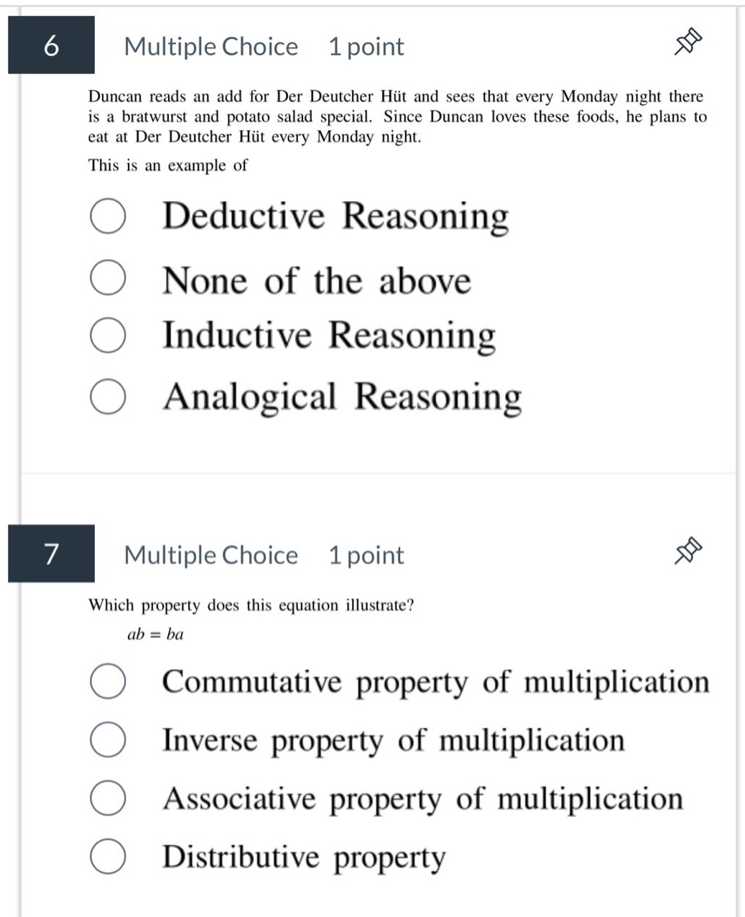Pin question 7 with the pushpin icon
This screenshot has height=917, width=745.
point(688,553)
